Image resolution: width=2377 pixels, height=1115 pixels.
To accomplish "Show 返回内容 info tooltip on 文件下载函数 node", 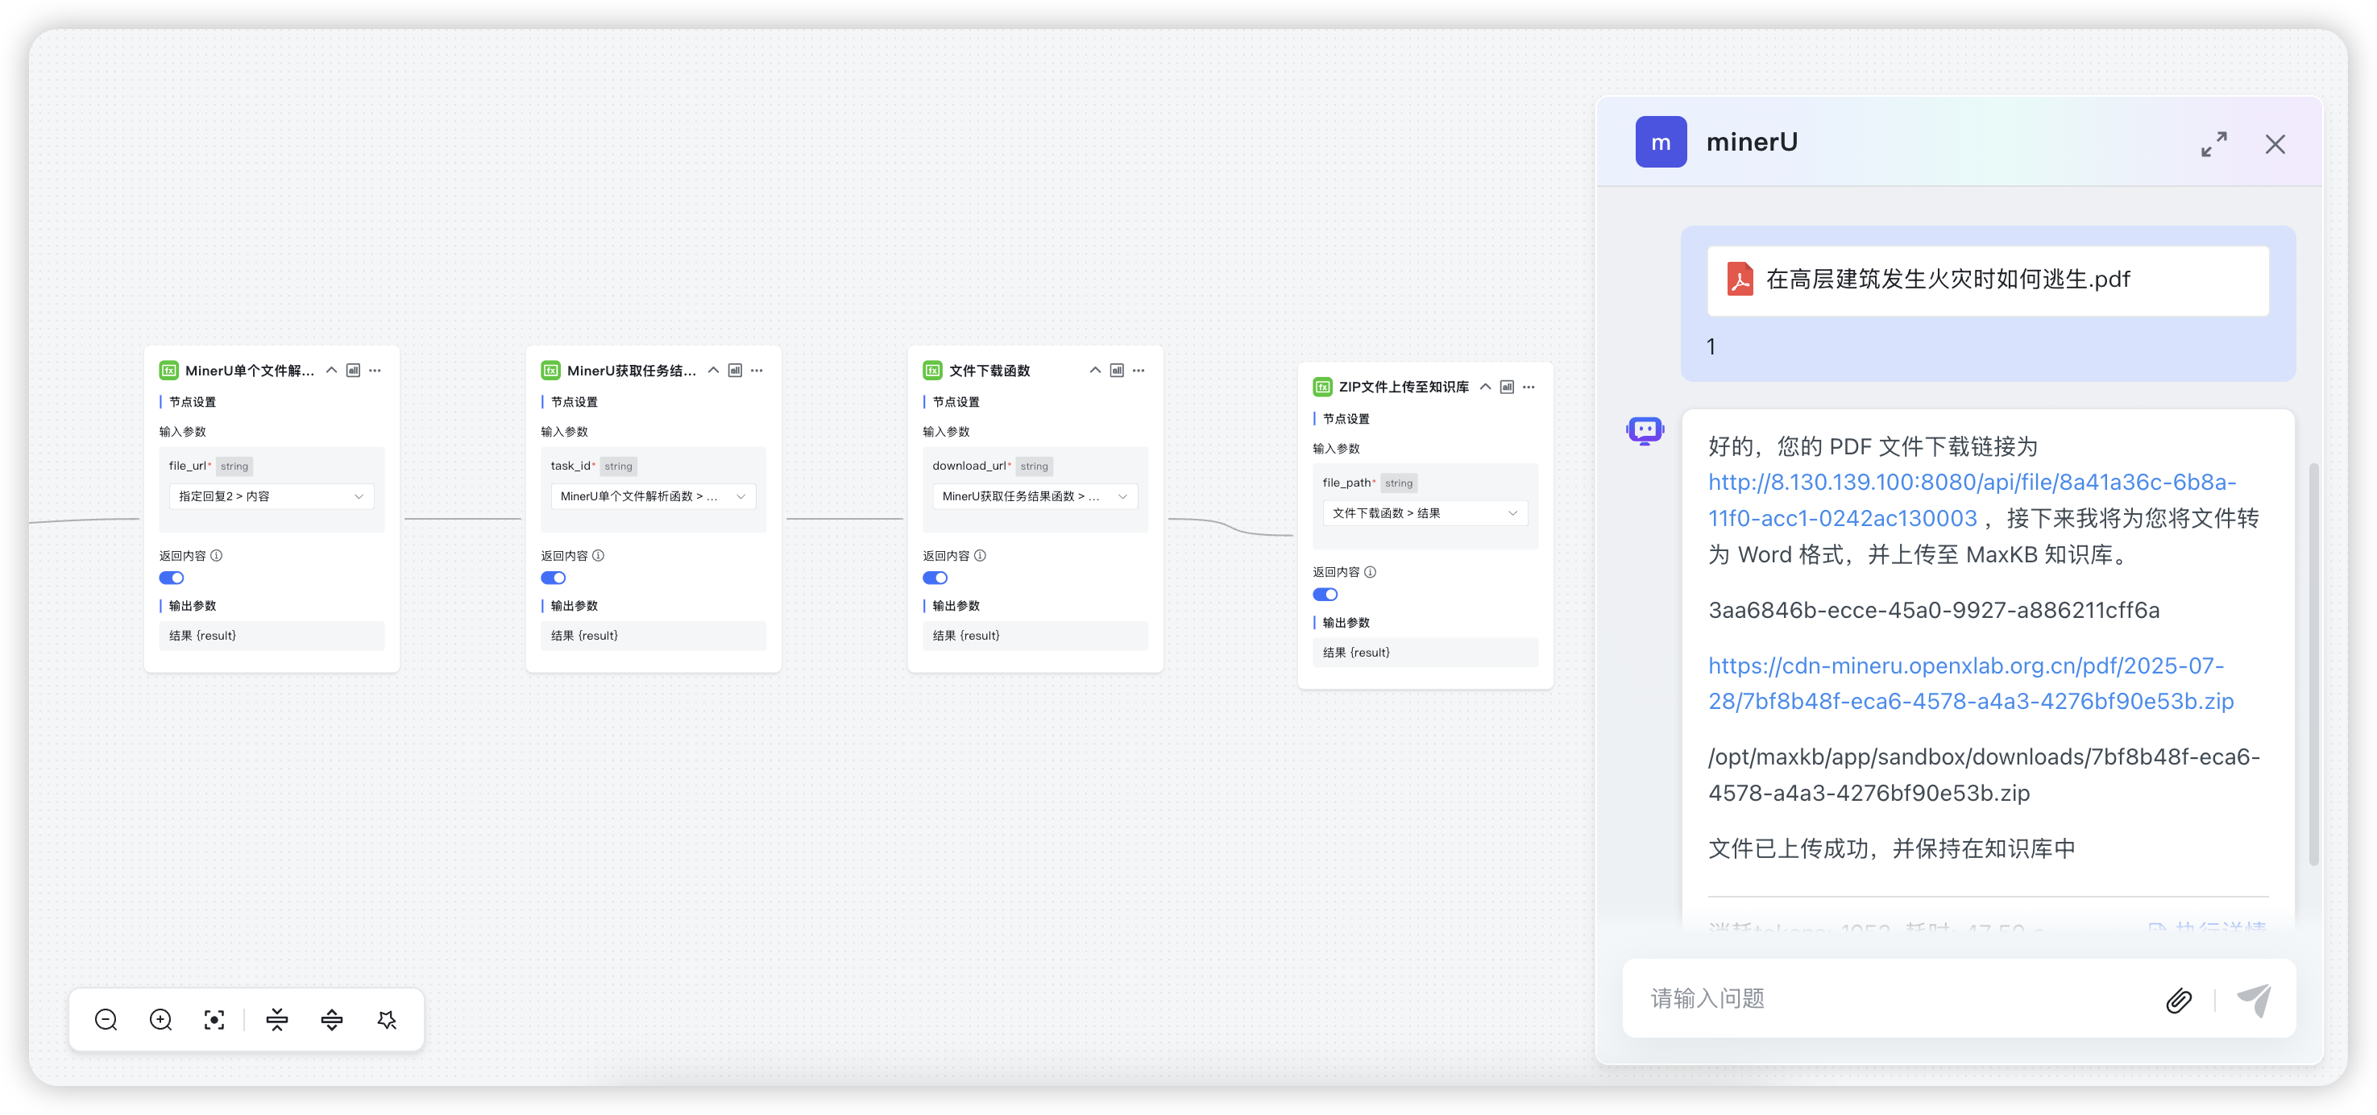I will pyautogui.click(x=981, y=555).
